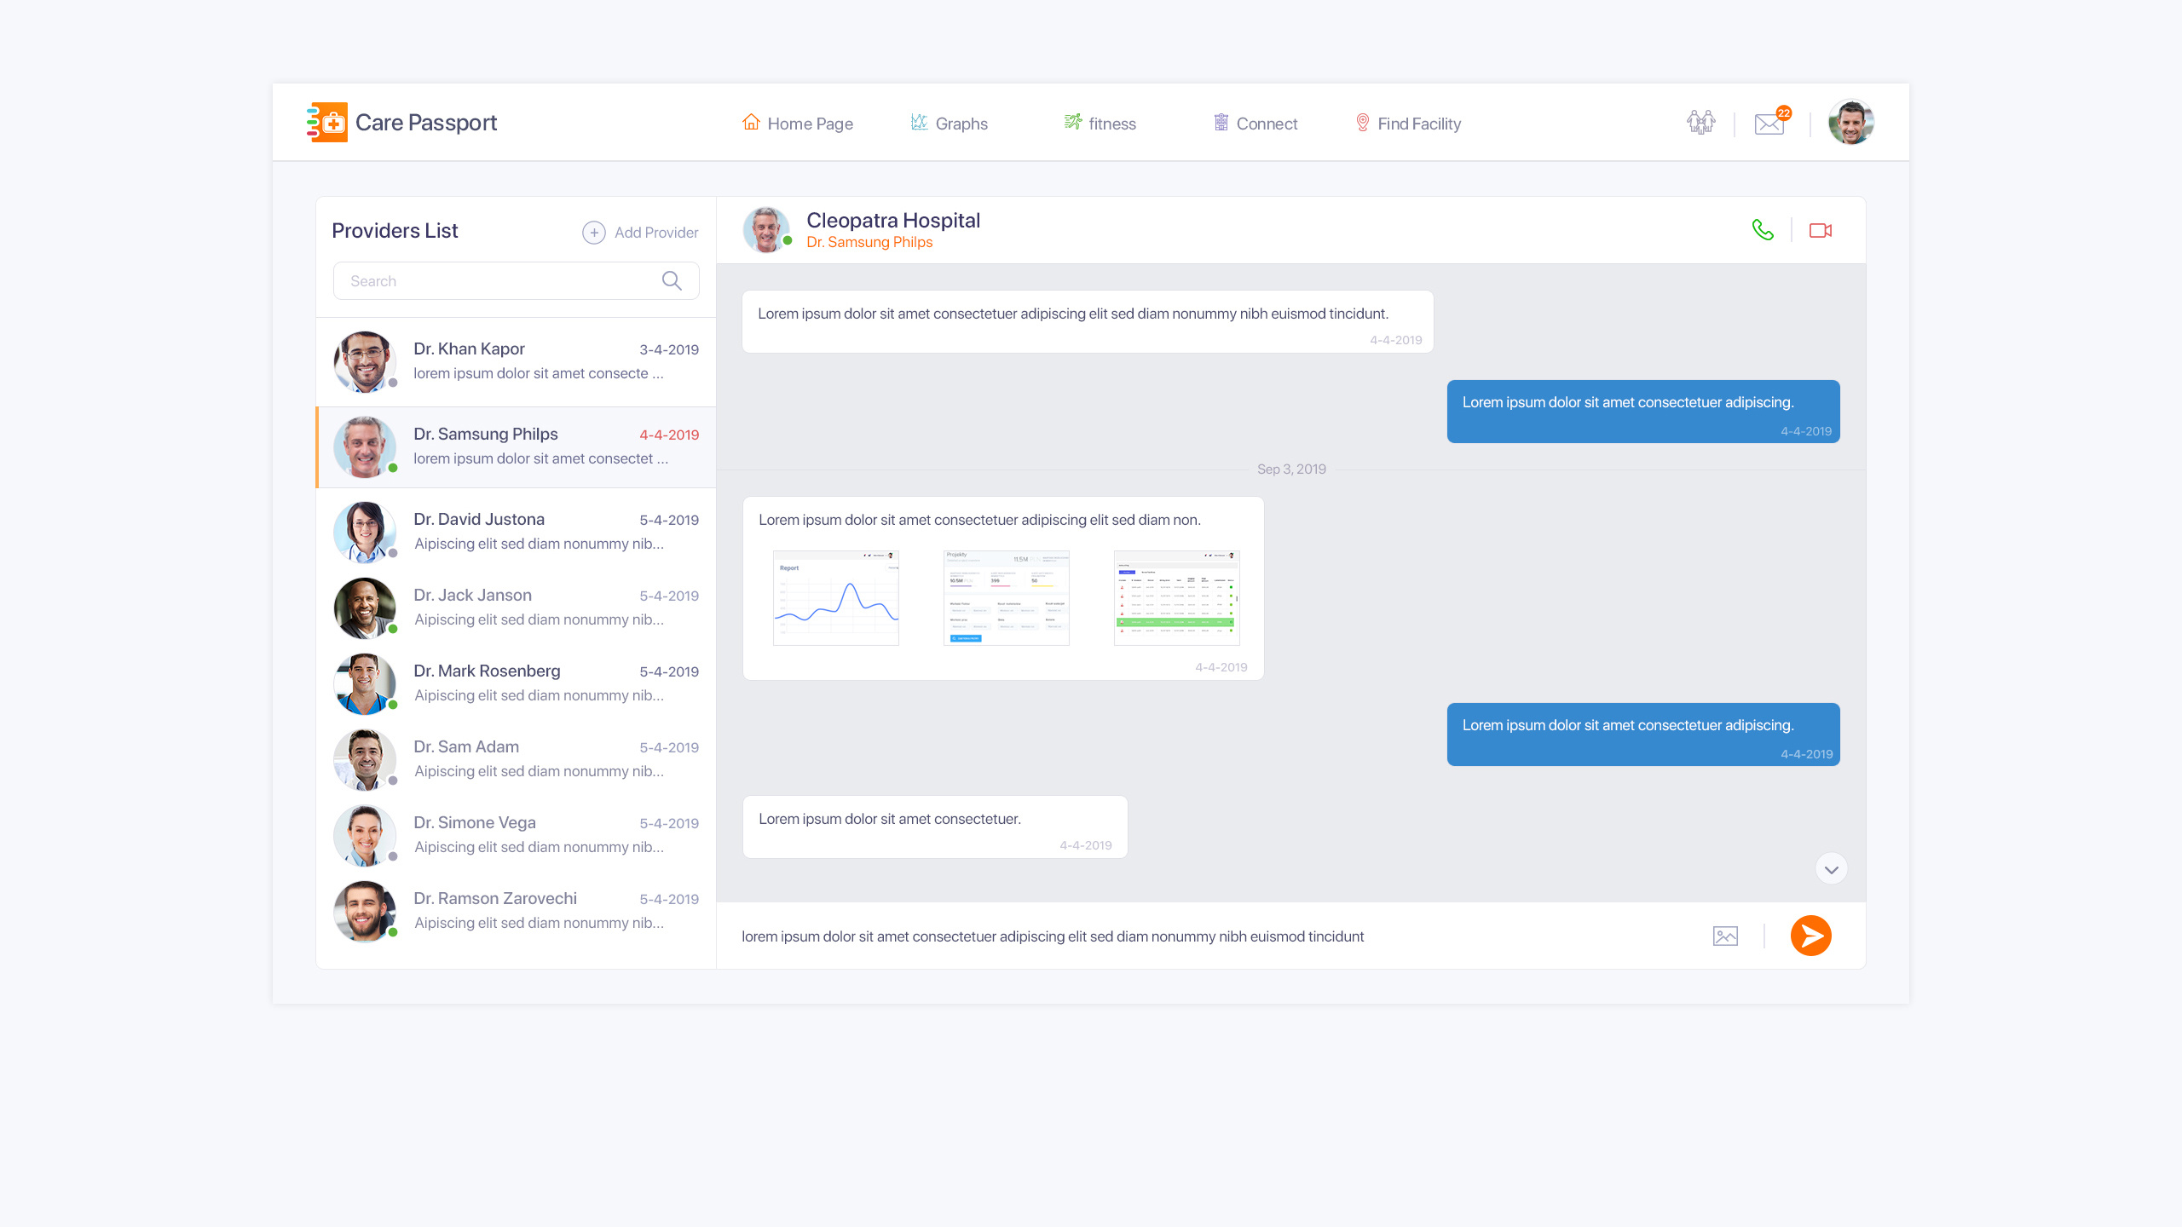This screenshot has height=1227, width=2182.
Task: Click the message ending 'euismod tincidunt.'
Action: pyautogui.click(x=1088, y=322)
